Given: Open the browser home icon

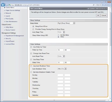Looking at the screenshot, I should pos(104,5).
